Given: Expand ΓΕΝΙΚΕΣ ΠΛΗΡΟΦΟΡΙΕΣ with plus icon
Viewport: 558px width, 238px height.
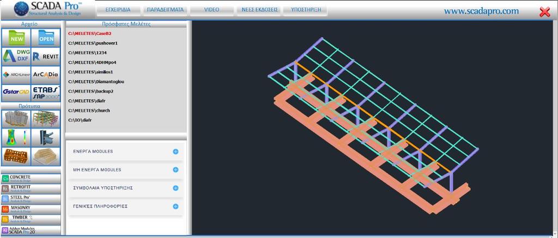Looking at the screenshot, I should (x=175, y=206).
